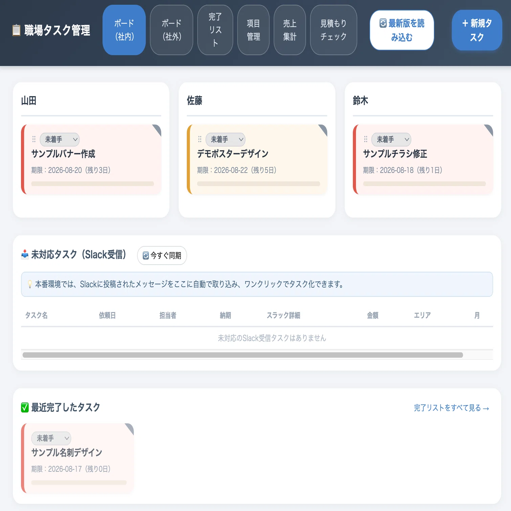Open the サンプル名刺デザイン task title
This screenshot has height=511, width=511.
[x=67, y=453]
